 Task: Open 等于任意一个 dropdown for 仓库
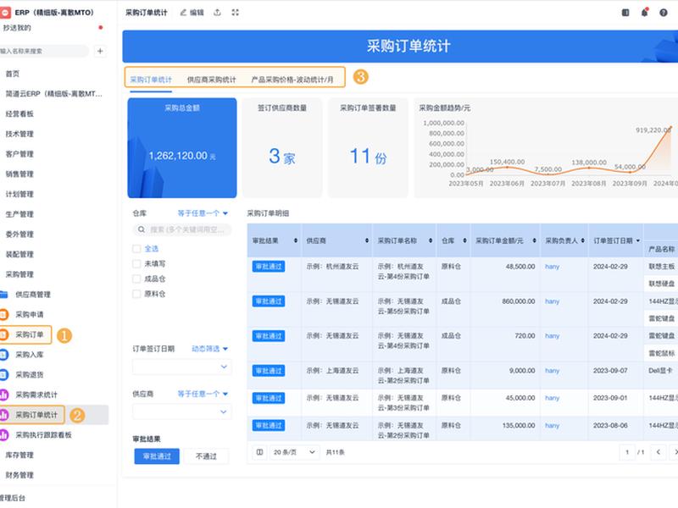click(x=203, y=213)
